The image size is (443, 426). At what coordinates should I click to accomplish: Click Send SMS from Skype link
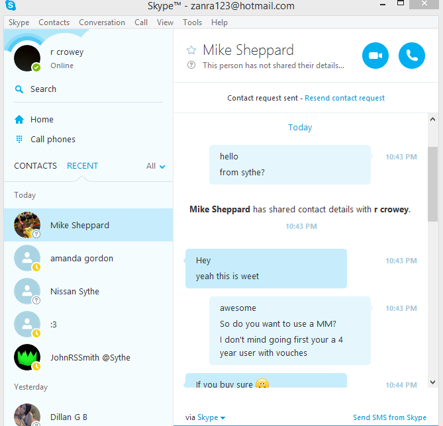(389, 417)
